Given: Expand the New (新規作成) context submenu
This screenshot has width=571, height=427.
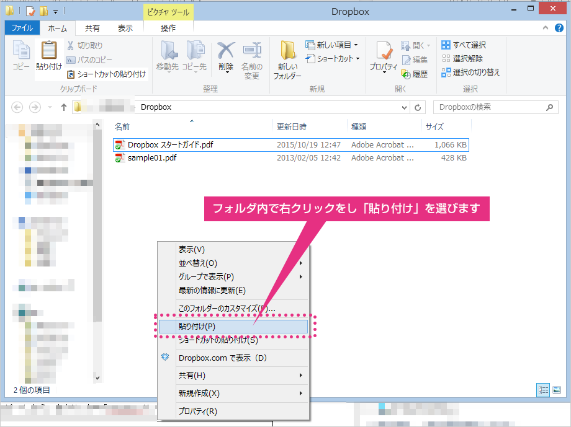Looking at the screenshot, I should tap(301, 393).
